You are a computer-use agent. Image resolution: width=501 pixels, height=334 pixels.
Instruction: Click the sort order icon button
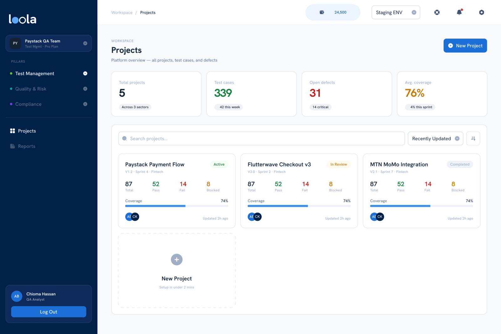click(473, 138)
